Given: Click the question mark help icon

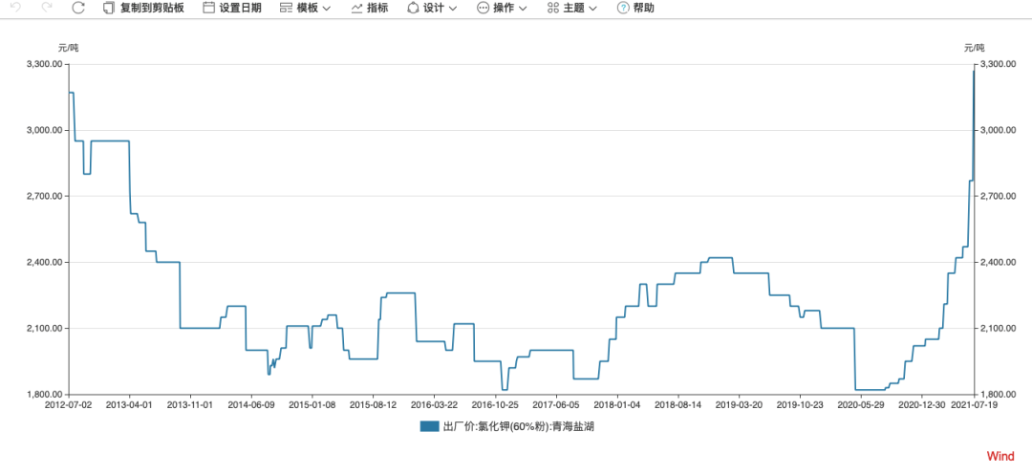Looking at the screenshot, I should click(623, 8).
